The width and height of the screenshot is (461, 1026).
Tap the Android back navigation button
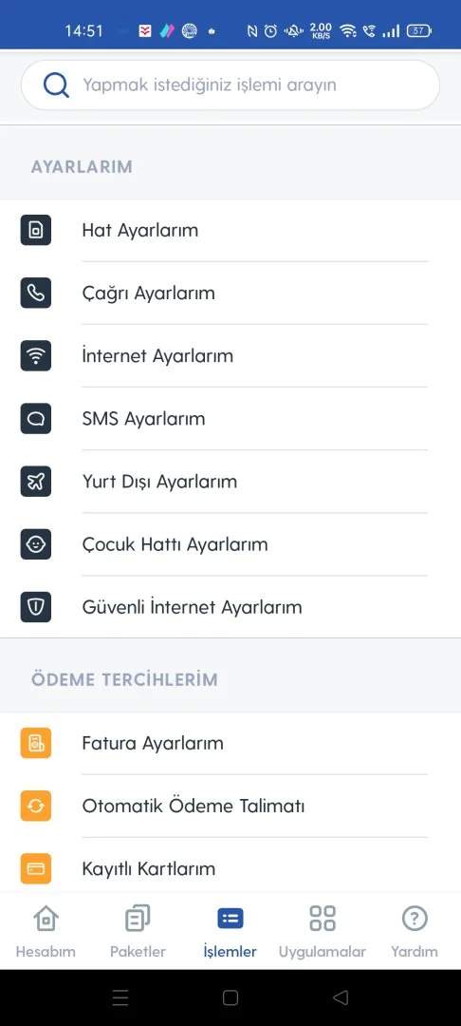coord(341,997)
